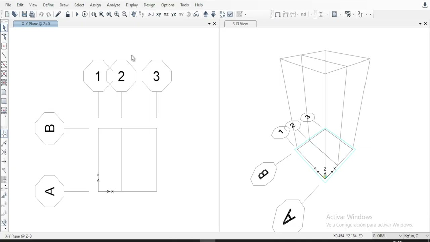Move down in the list with the down arrow
The image size is (430, 242).
[x=213, y=14]
